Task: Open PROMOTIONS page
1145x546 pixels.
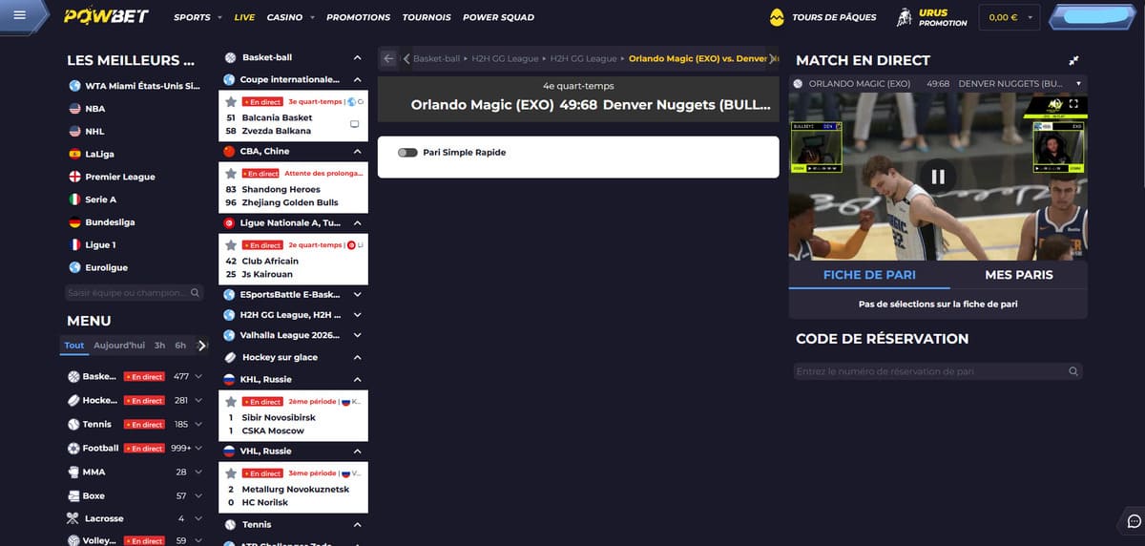Action: coord(358,17)
